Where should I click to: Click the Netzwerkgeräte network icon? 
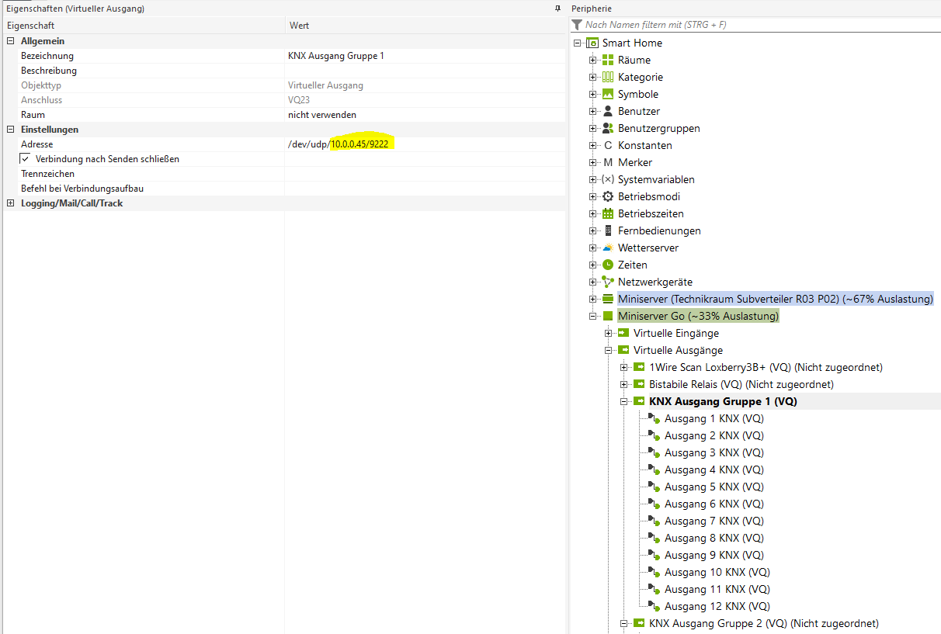point(608,282)
